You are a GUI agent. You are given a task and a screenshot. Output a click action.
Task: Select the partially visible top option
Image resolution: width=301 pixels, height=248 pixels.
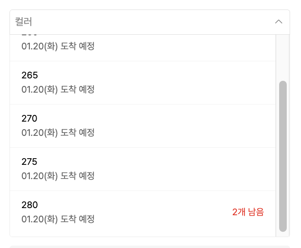tap(142, 47)
